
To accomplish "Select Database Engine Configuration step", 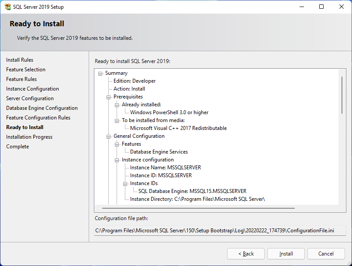I will coord(42,108).
